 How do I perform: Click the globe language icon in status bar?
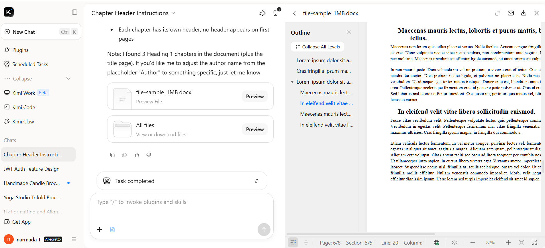coord(436,243)
